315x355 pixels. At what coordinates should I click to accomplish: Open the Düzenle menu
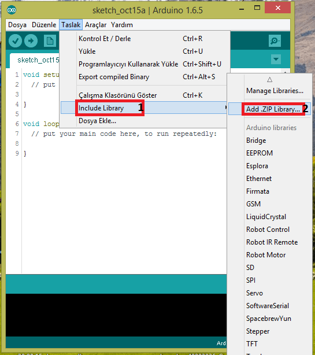click(x=44, y=25)
